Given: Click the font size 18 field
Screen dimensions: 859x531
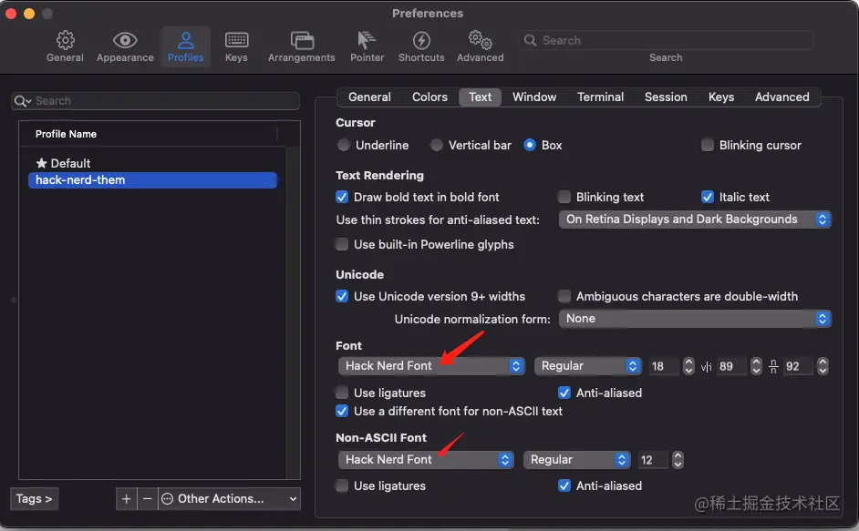Looking at the screenshot, I should tap(664, 366).
